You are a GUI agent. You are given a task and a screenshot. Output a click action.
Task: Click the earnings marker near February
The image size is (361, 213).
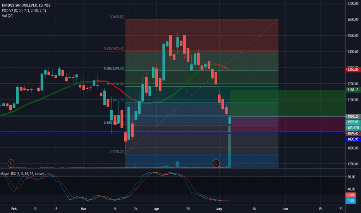click(x=11, y=163)
